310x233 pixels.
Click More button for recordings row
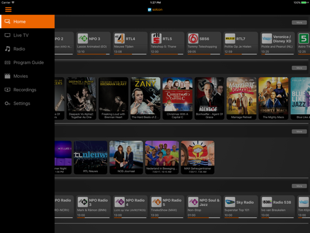pyautogui.click(x=299, y=131)
